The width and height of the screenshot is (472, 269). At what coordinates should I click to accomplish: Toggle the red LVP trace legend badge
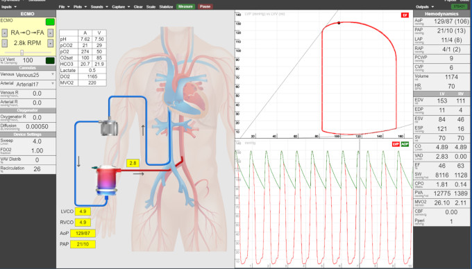pos(396,144)
